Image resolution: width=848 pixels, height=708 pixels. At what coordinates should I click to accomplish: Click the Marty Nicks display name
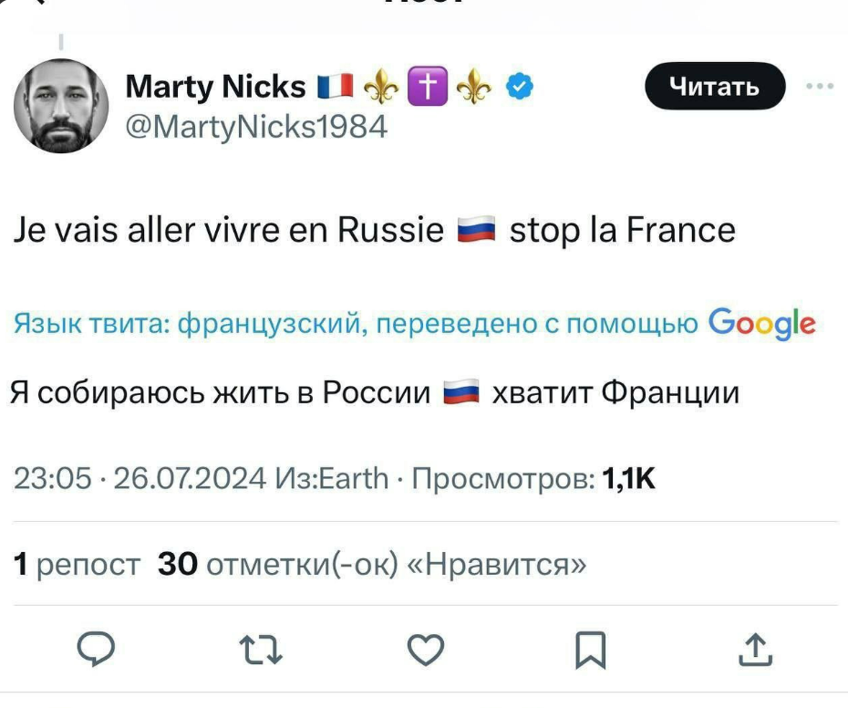(215, 86)
